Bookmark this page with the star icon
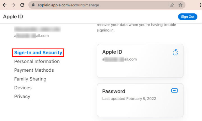The width and height of the screenshot is (202, 121). click(x=181, y=5)
